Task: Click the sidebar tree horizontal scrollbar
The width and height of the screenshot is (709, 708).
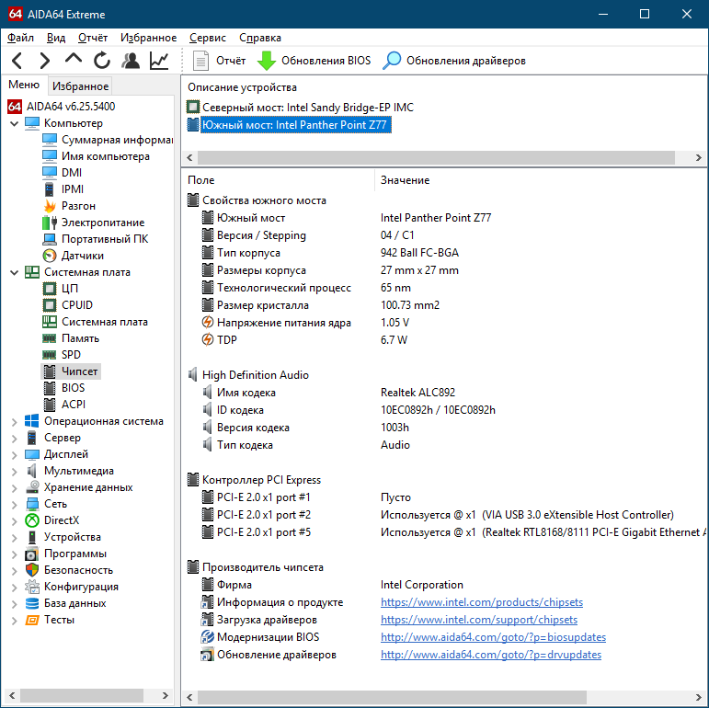Action: 82,695
